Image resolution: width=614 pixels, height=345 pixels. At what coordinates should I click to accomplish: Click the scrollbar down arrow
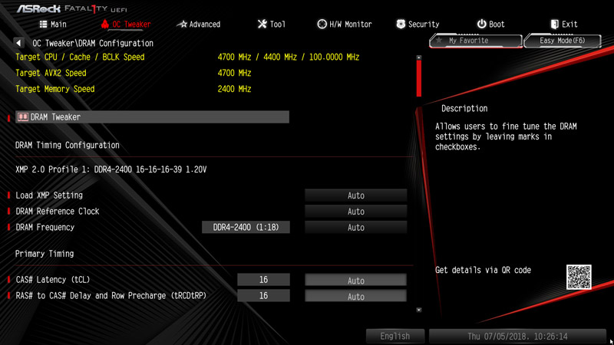419,310
